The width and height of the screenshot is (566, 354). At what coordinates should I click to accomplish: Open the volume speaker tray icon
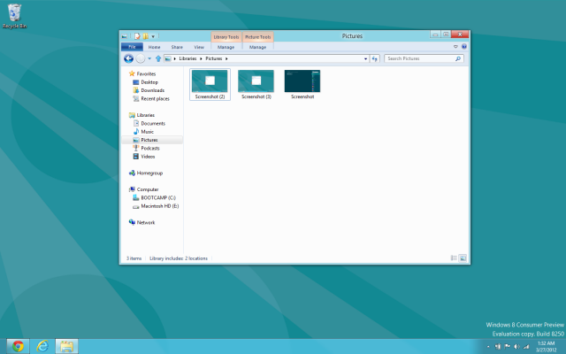(x=516, y=346)
